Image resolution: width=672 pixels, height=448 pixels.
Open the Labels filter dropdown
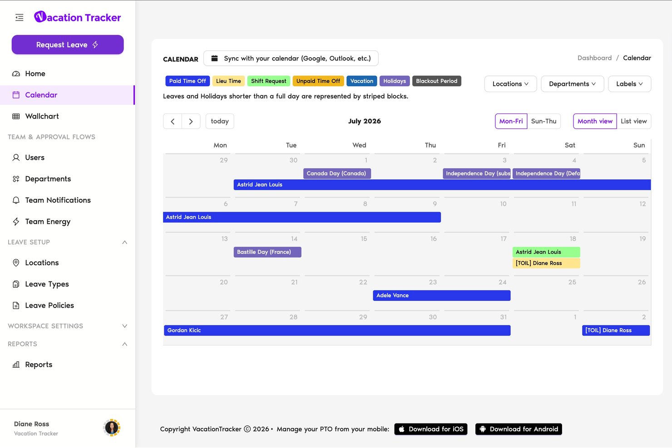629,84
